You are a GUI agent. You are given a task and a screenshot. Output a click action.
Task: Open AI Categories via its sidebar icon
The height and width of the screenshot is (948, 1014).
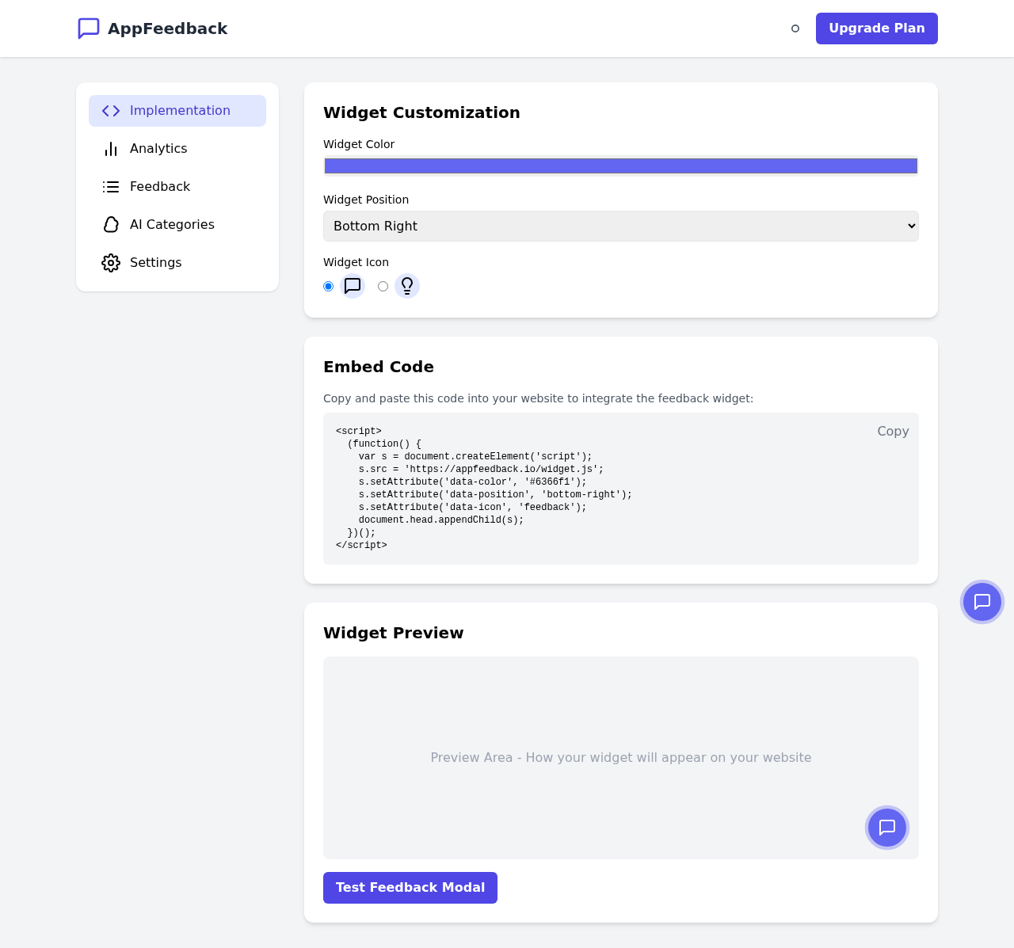[x=110, y=224]
